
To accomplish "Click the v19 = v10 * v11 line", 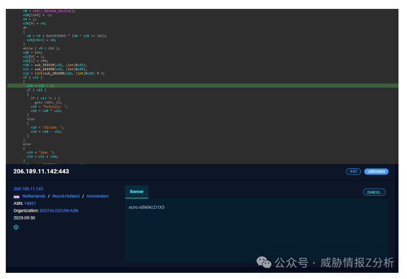I will coord(46,111).
